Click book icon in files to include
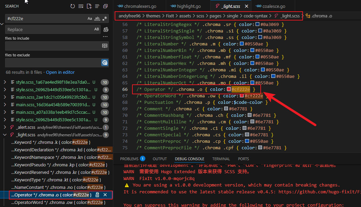Screen dimensions: 361x207 click(x=105, y=46)
